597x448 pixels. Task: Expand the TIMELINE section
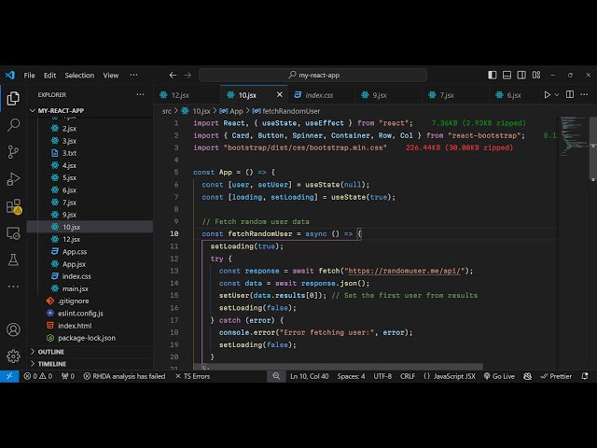click(x=52, y=364)
